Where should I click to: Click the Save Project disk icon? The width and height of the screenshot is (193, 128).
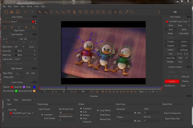18,12
